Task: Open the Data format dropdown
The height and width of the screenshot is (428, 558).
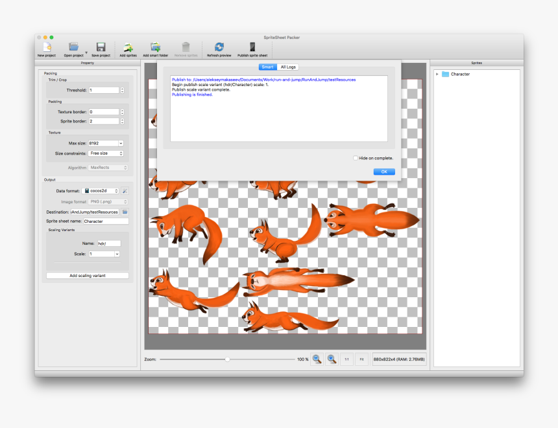Action: 101,191
